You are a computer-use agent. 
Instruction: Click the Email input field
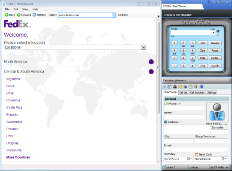point(196,150)
